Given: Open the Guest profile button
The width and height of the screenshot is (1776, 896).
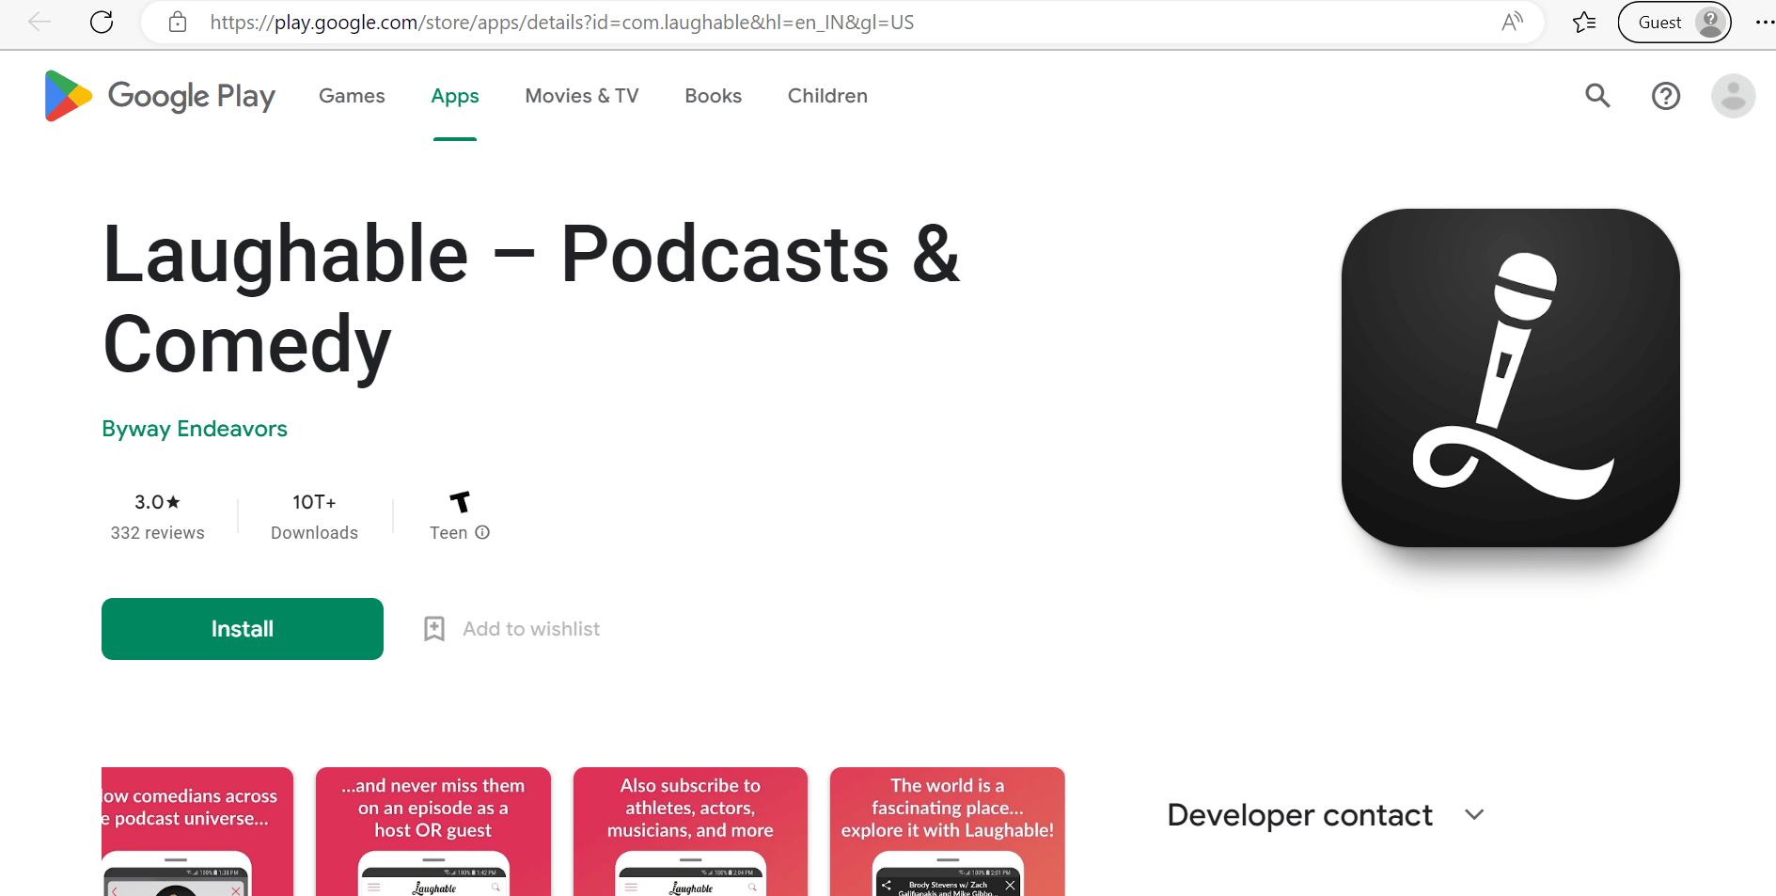Looking at the screenshot, I should pos(1674,22).
